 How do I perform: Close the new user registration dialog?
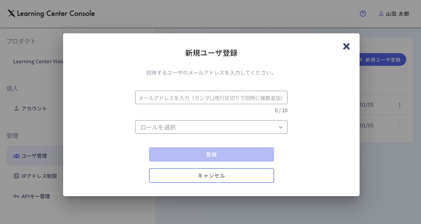click(346, 46)
